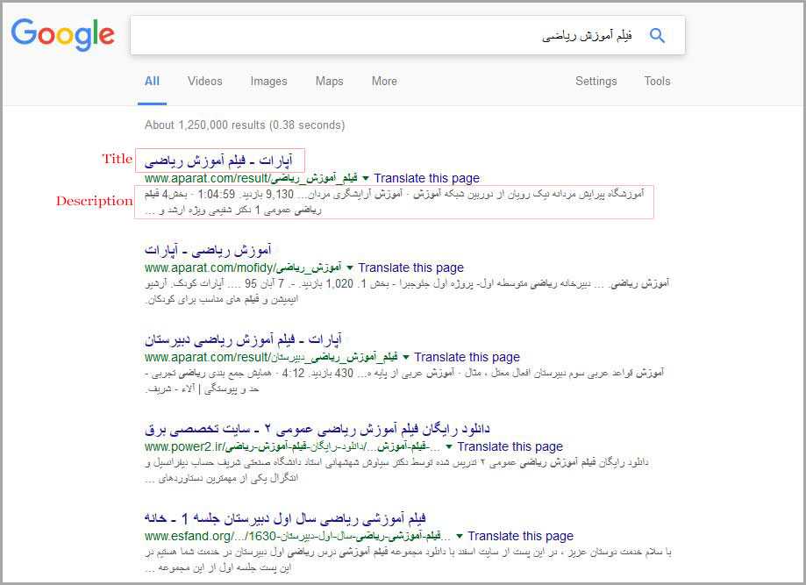This screenshot has width=806, height=585.
Task: Click Translate this page for aparat.com/mofidy result
Action: [410, 268]
